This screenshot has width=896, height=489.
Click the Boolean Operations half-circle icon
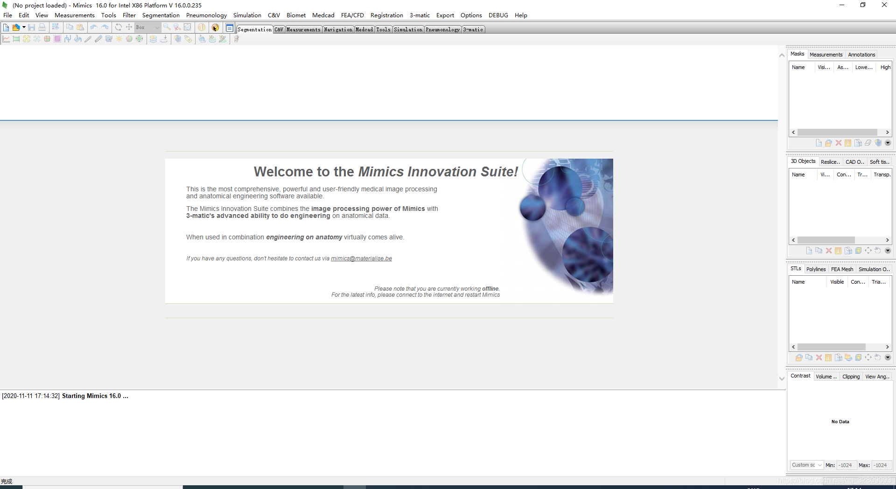click(x=129, y=39)
